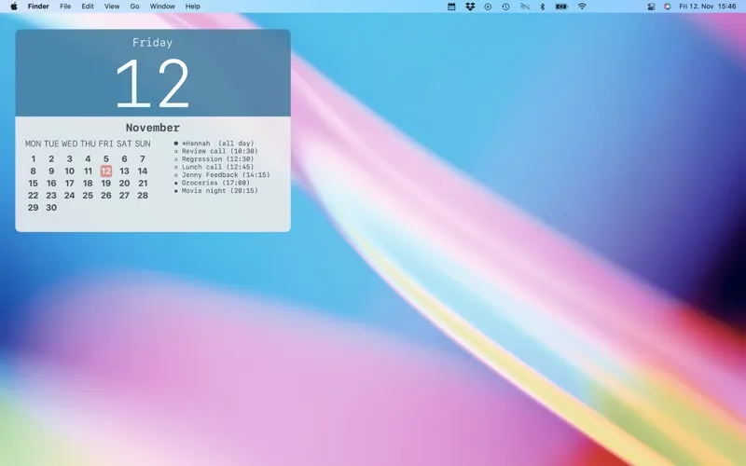Select day 22 in the calendar grid
The height and width of the screenshot is (466, 746).
coord(33,196)
